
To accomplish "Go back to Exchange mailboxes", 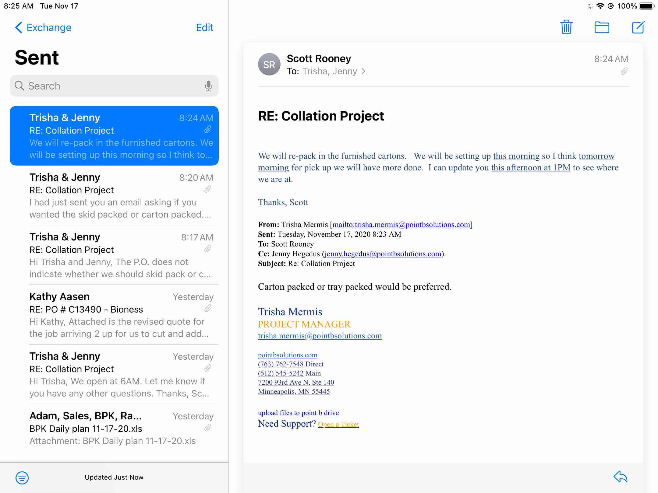I will [x=43, y=27].
